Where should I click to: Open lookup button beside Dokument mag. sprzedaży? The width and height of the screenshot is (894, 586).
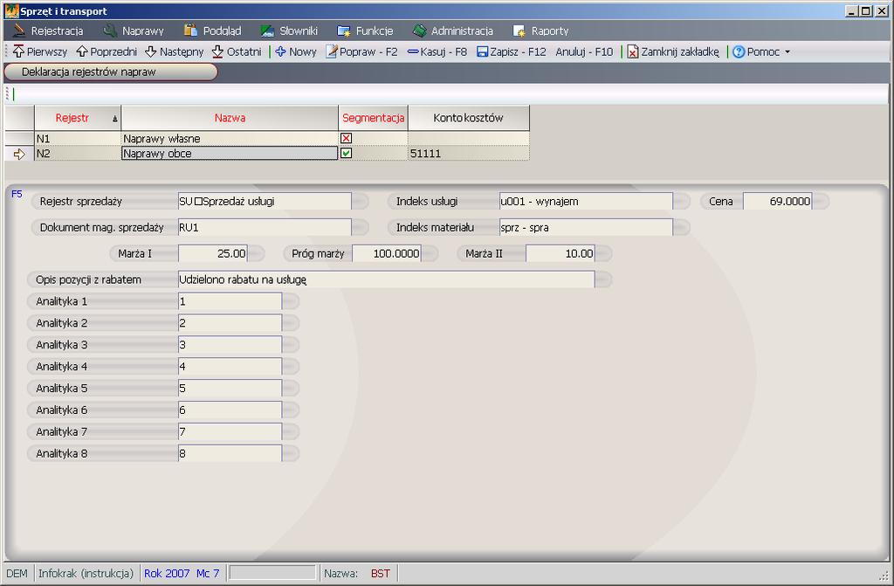click(x=361, y=228)
